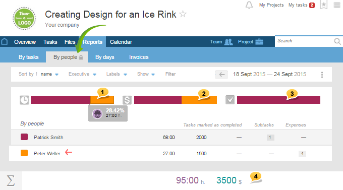Click into the Search field
343x190 pixels.
pos(304,41)
